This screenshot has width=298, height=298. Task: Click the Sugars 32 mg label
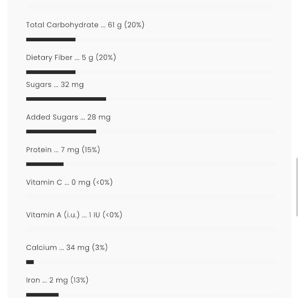55,85
